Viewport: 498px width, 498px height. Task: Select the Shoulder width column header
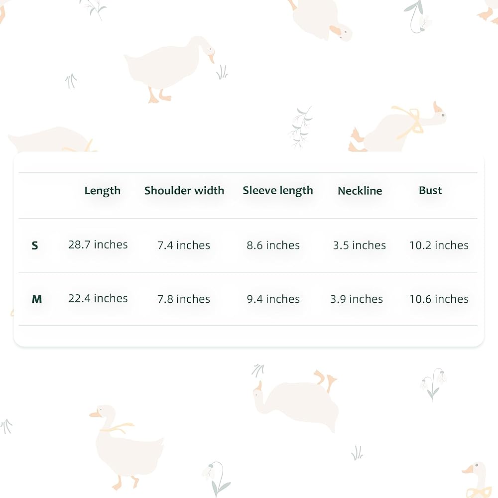tap(184, 191)
